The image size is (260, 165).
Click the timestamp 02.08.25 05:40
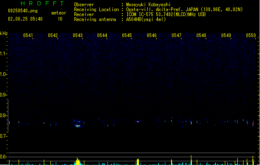coord(25,19)
